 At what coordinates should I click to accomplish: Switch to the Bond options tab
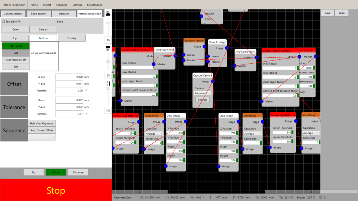click(39, 14)
